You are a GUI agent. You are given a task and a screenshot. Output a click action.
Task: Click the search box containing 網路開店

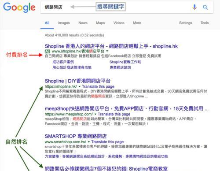tap(127, 7)
